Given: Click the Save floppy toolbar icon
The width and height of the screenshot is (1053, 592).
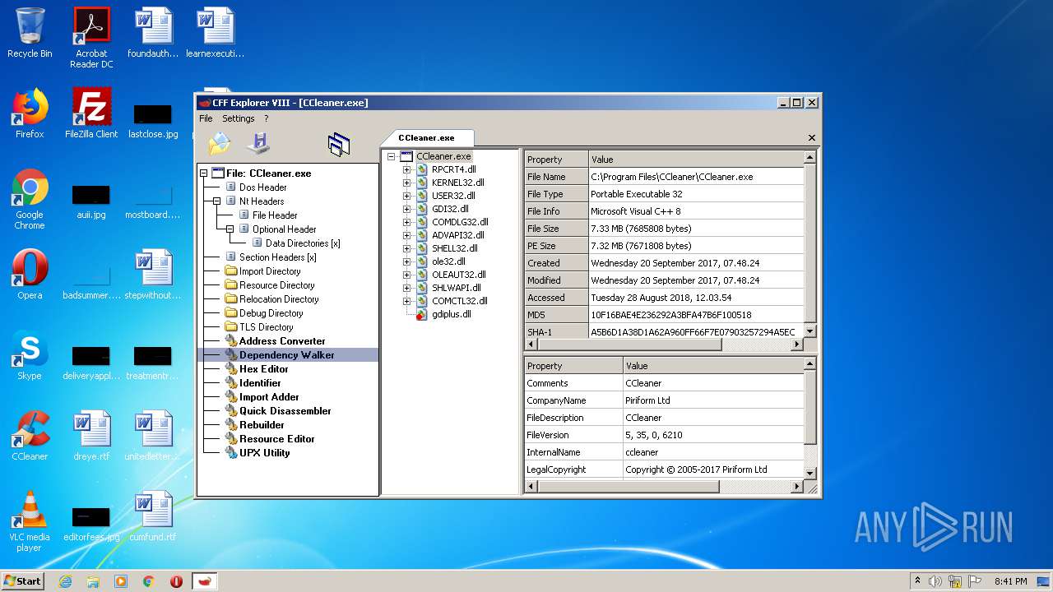Looking at the screenshot, I should click(258, 143).
